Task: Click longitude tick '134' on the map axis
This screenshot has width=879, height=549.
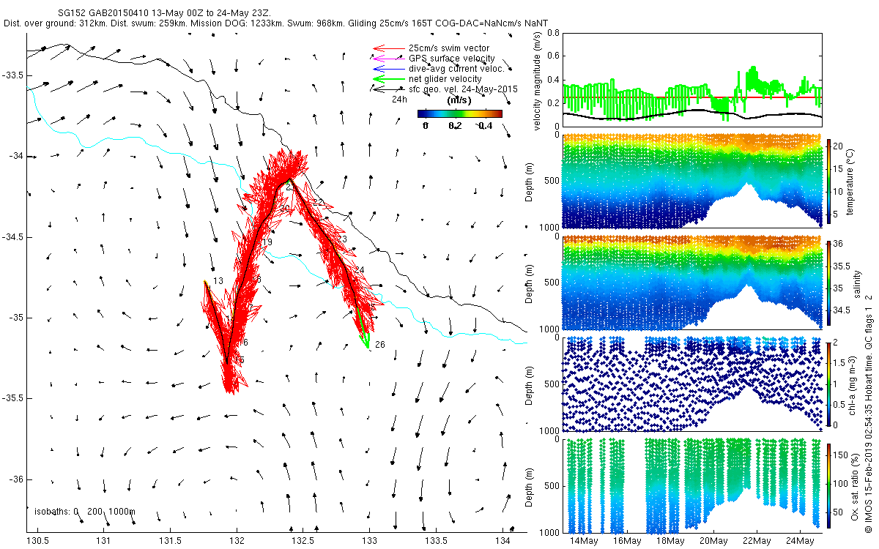Action: [x=503, y=540]
